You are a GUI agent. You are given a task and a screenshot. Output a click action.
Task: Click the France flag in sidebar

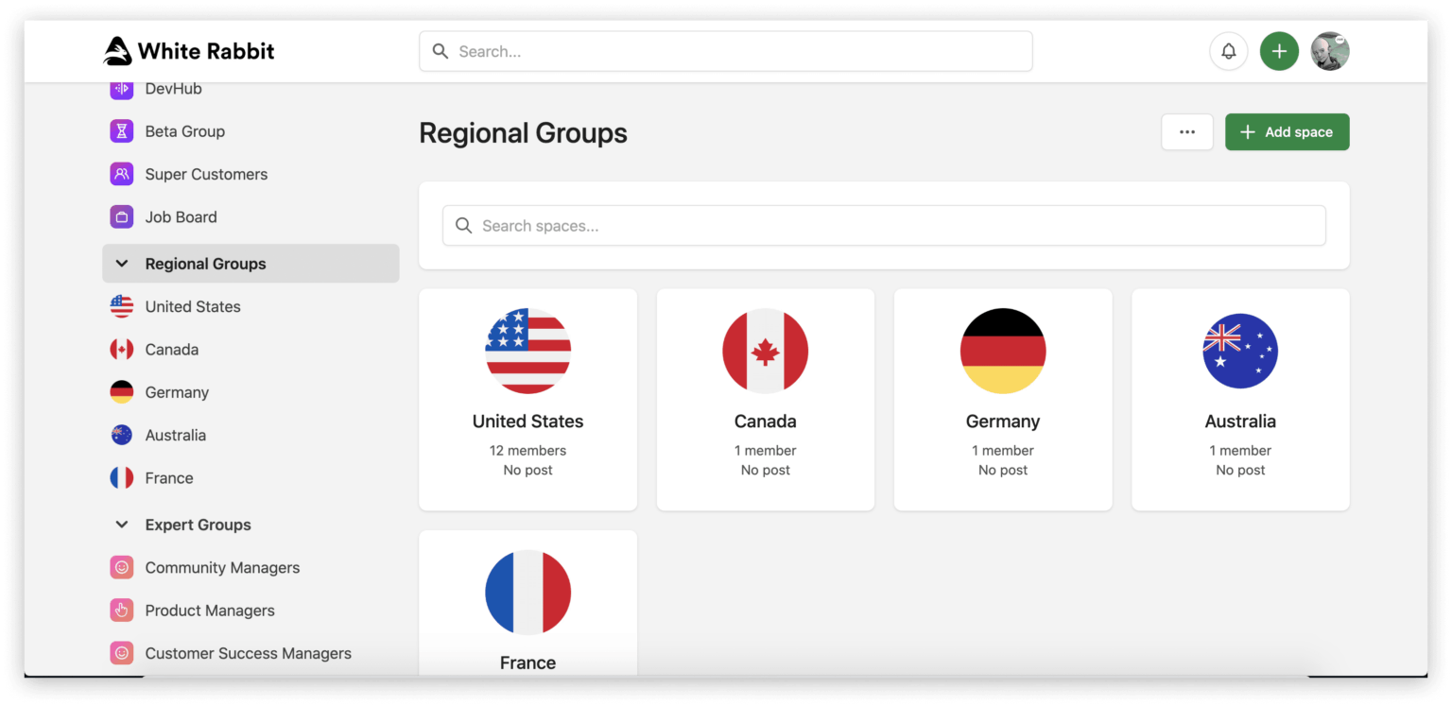click(121, 478)
